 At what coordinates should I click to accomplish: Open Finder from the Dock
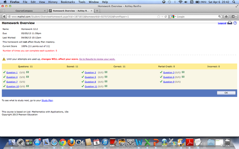pos(12,142)
